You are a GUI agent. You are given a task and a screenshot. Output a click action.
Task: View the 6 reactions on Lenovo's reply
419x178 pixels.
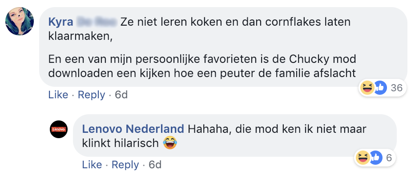[388, 157]
